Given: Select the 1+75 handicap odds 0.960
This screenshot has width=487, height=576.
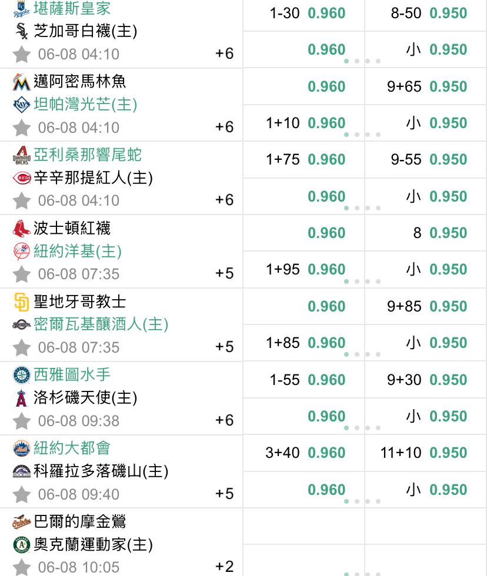Looking at the screenshot, I should pyautogui.click(x=304, y=160).
